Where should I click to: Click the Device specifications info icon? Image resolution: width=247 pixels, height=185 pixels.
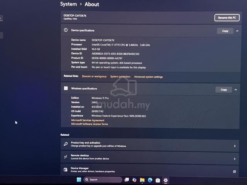(66, 30)
